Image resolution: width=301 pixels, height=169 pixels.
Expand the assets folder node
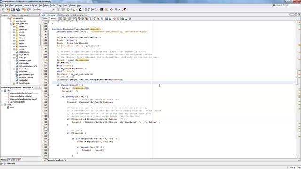14,27
